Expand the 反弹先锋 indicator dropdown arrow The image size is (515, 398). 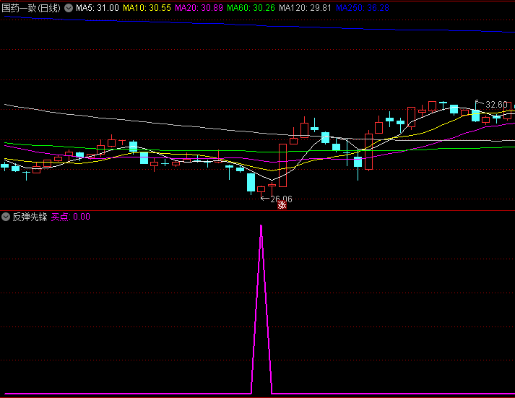pyautogui.click(x=6, y=217)
